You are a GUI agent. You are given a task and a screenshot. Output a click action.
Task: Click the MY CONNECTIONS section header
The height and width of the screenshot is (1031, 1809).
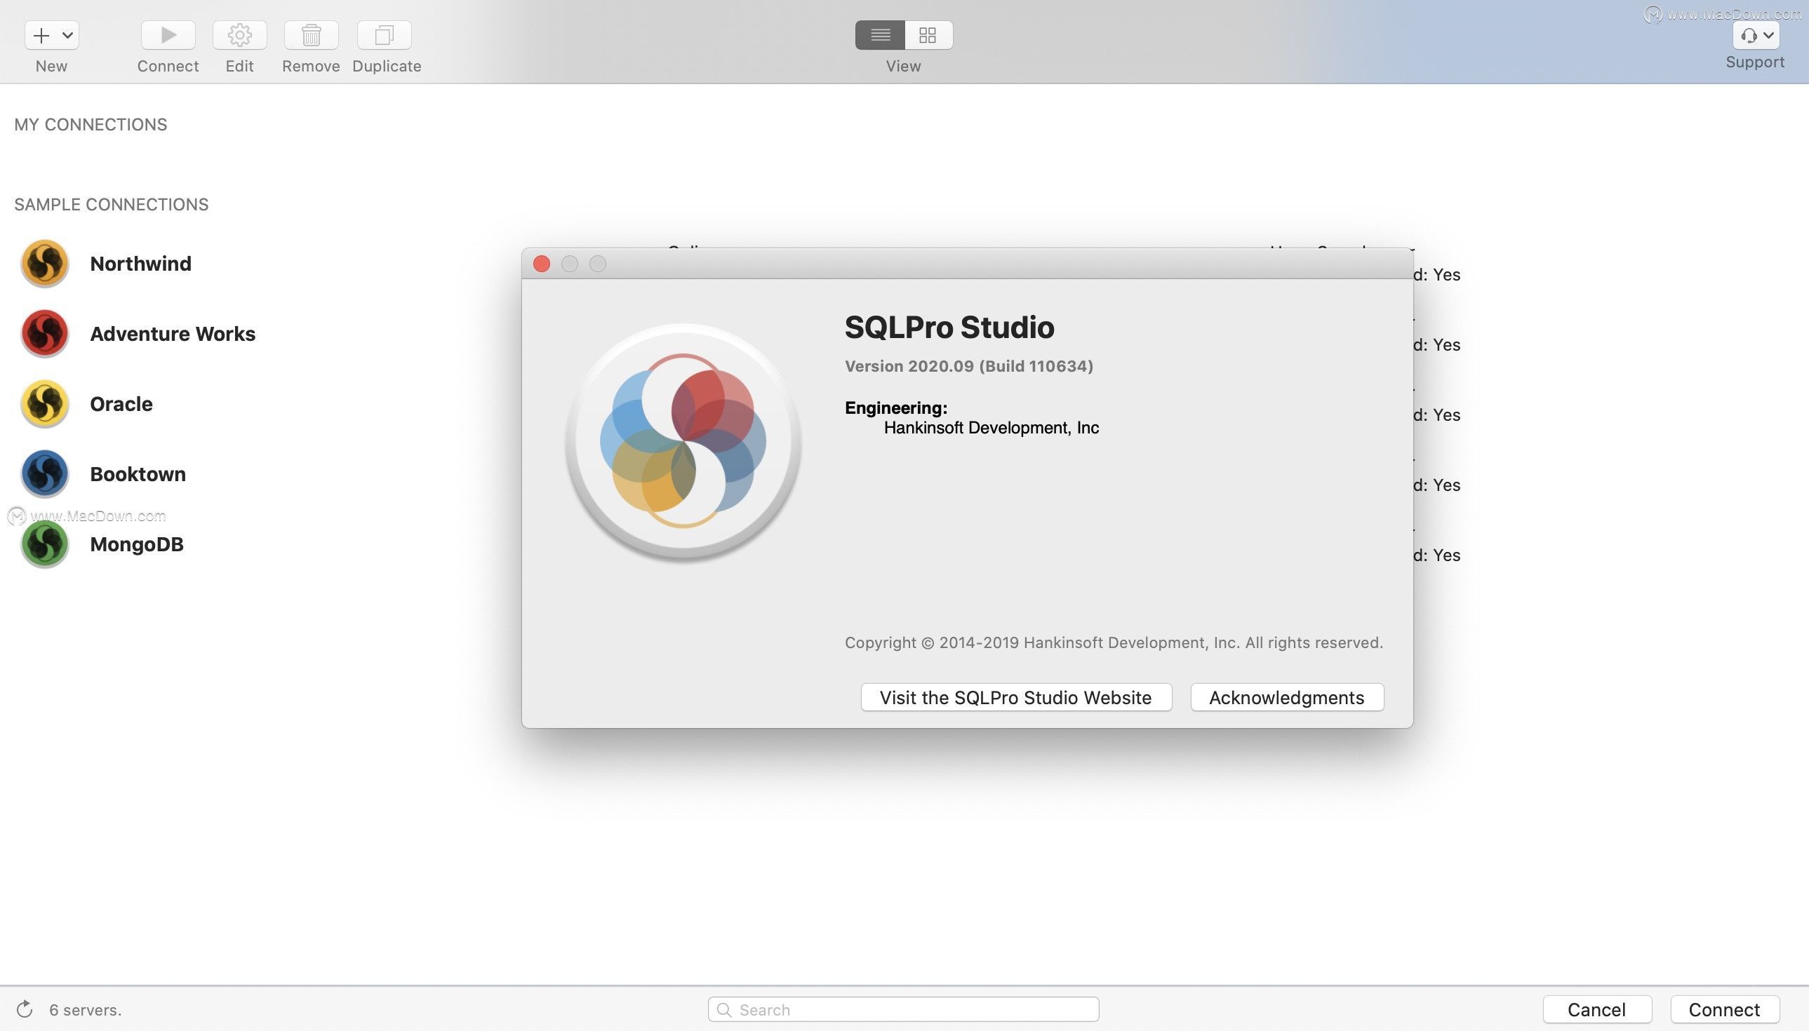click(x=91, y=125)
